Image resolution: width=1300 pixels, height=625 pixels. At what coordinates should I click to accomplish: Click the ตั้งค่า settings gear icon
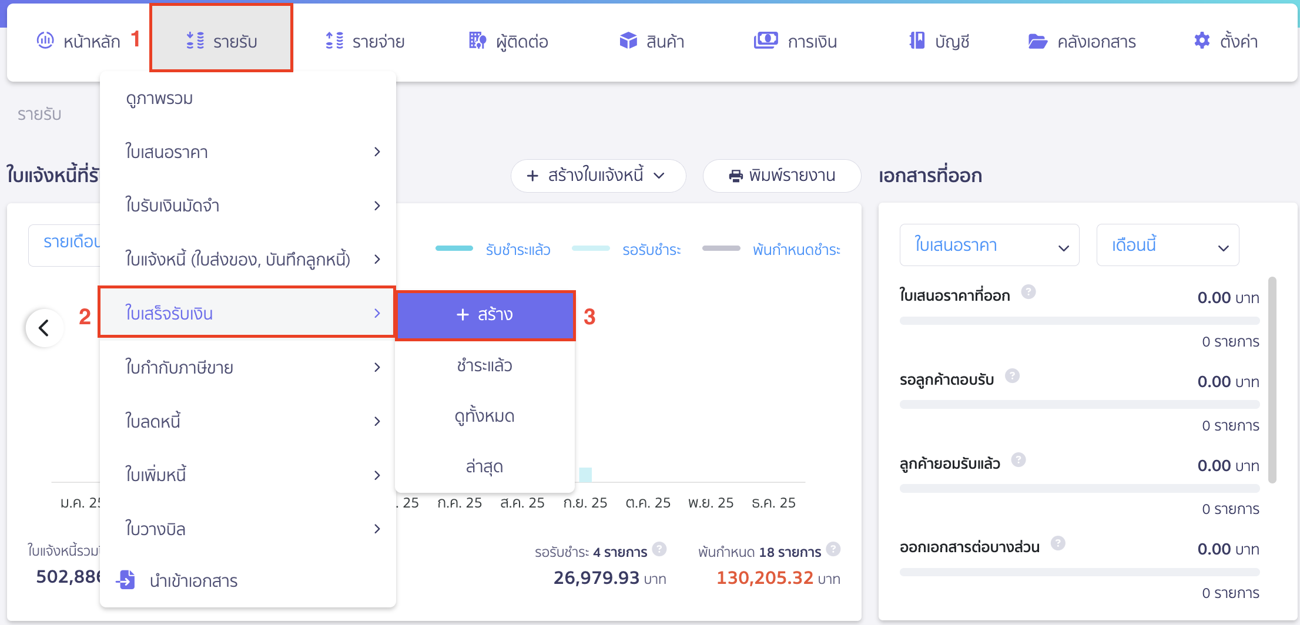pos(1201,41)
